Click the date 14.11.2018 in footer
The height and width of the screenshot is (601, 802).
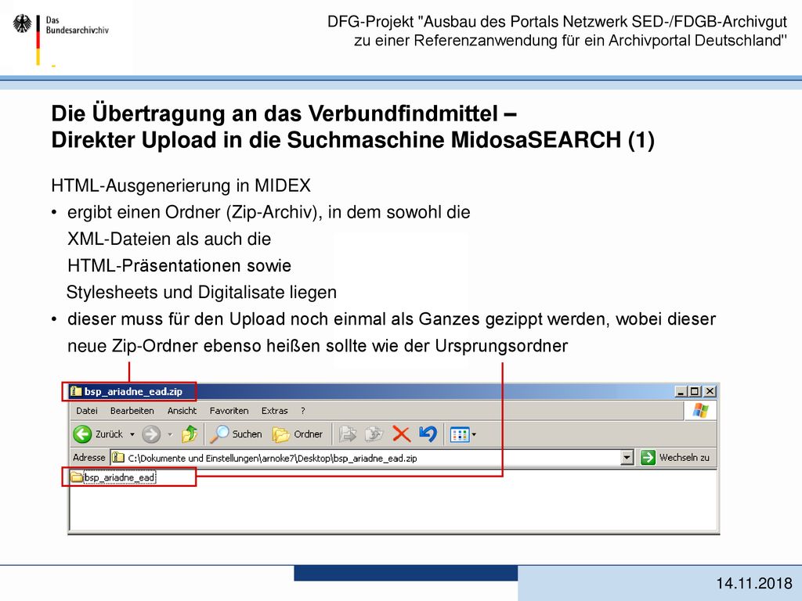click(754, 583)
